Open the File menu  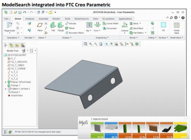[7, 19]
